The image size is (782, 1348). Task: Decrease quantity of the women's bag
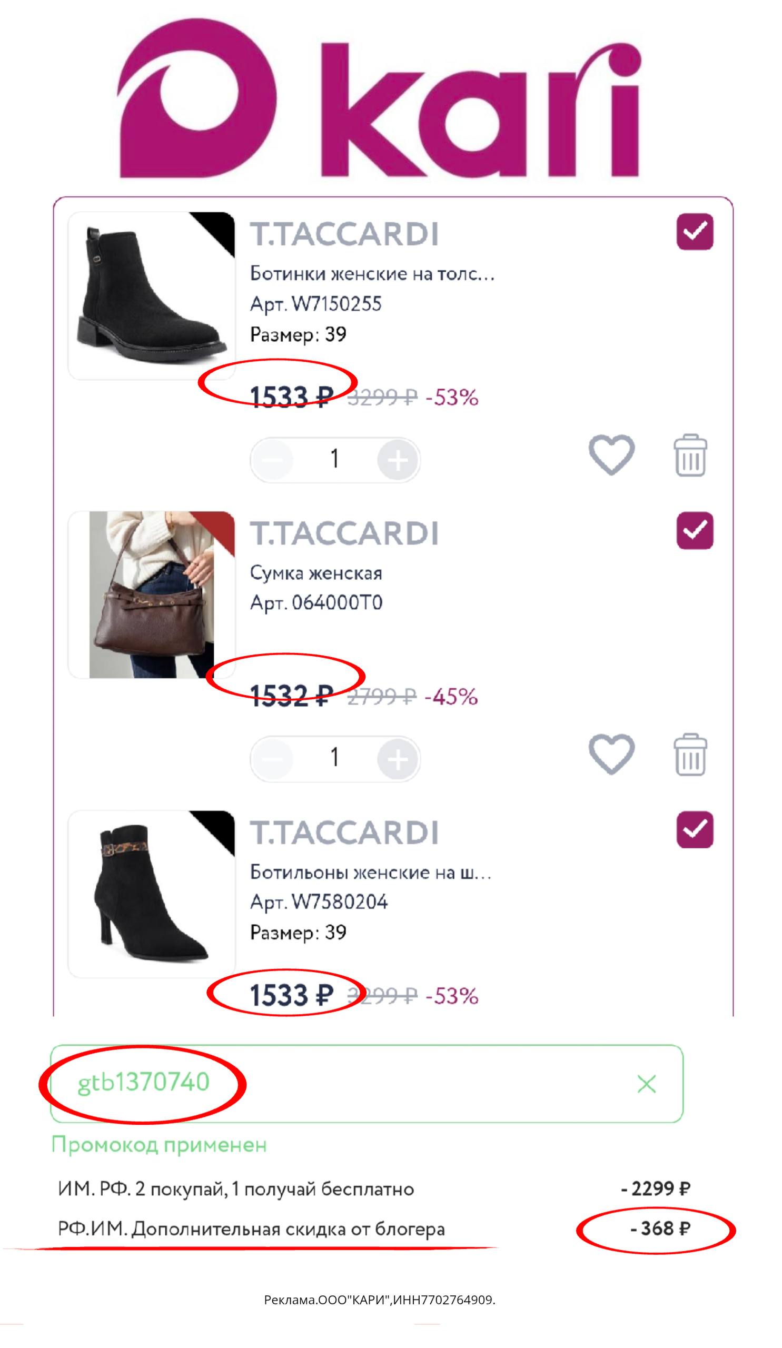273,759
